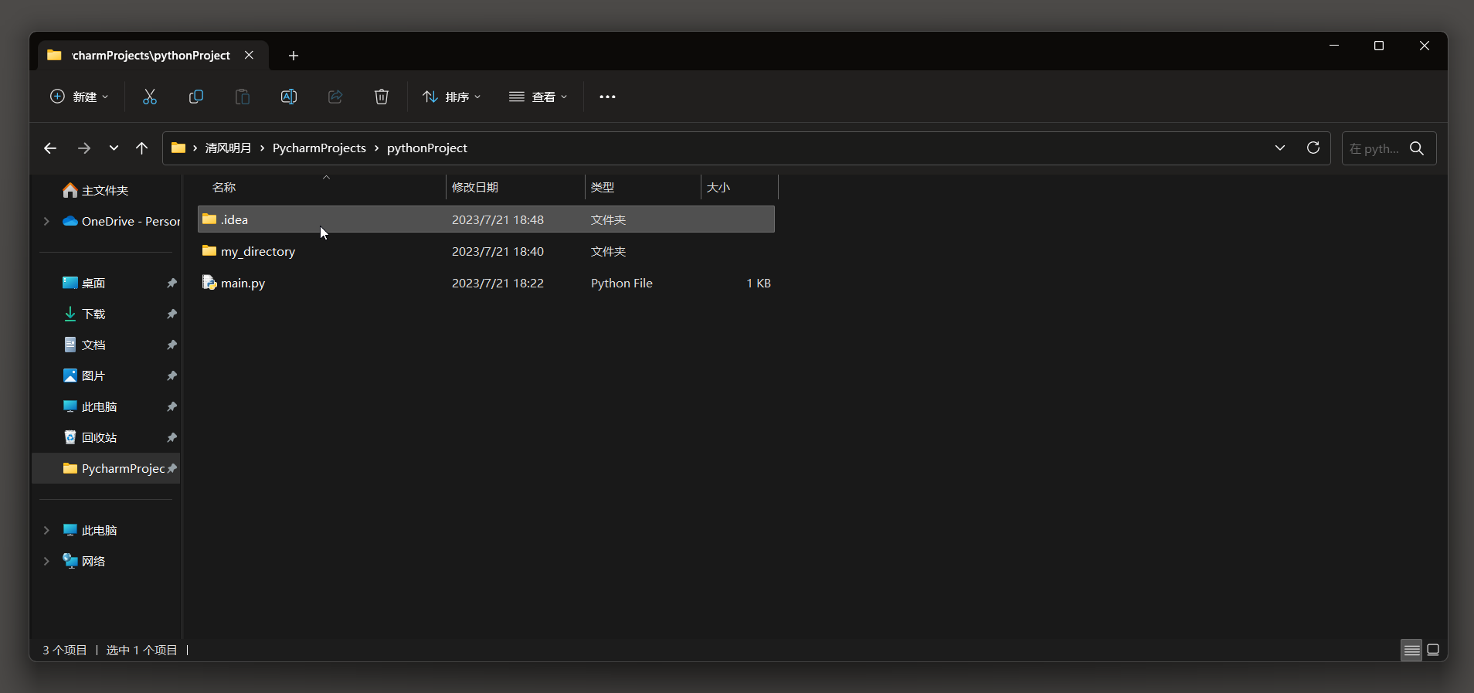Image resolution: width=1474 pixels, height=693 pixels.
Task: Navigate to PycharmProjects in breadcrumb
Action: 319,148
